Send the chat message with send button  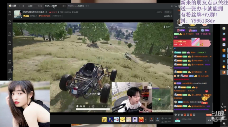pos(209,120)
